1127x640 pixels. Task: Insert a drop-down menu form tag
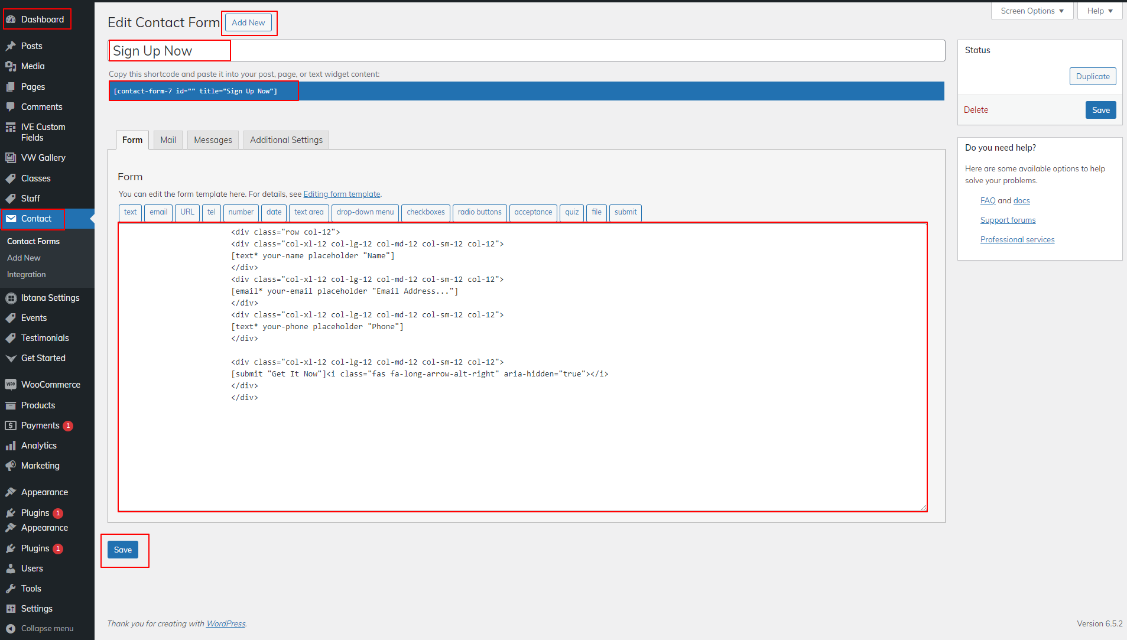point(365,212)
